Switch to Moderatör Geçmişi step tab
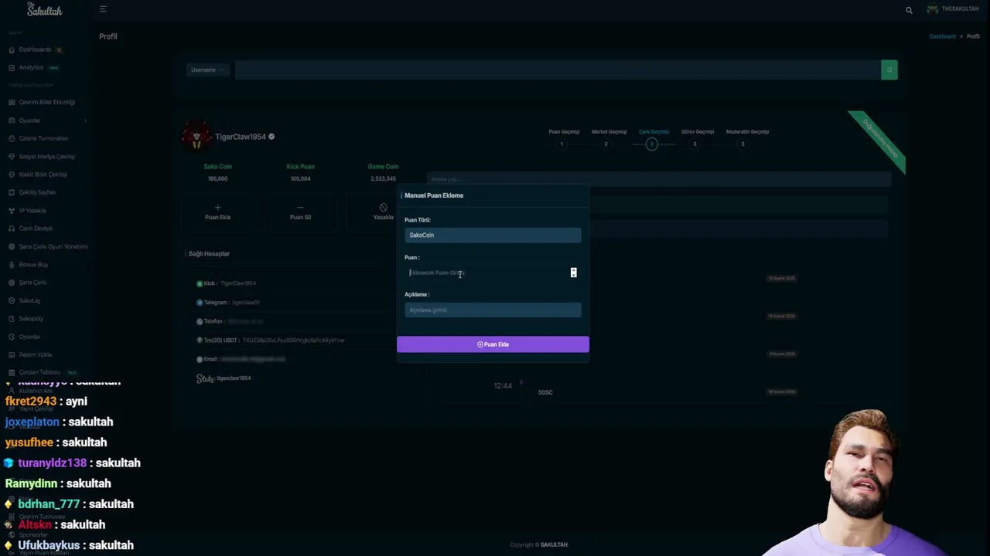The width and height of the screenshot is (990, 556). click(747, 137)
